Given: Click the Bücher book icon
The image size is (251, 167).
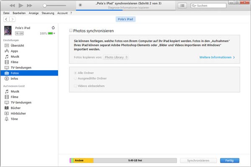Looking at the screenshot, I should (7, 108).
